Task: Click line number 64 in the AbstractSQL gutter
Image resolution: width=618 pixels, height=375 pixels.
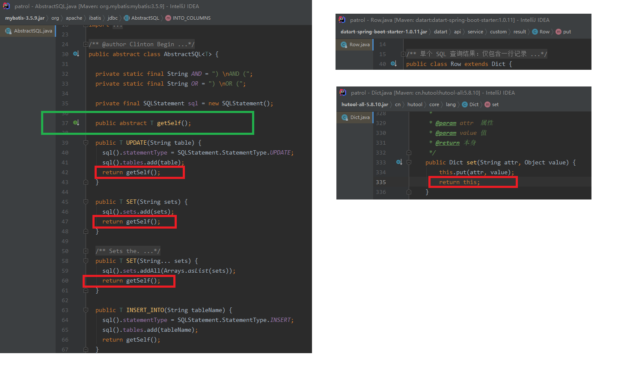Action: [65, 320]
